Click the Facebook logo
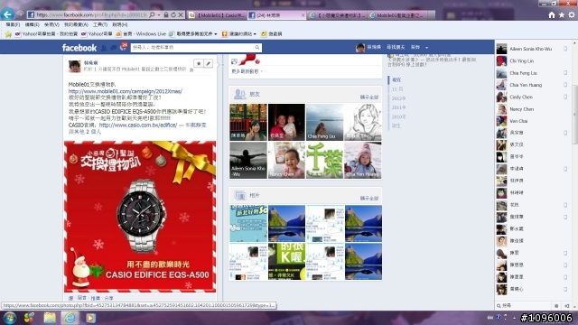The image size is (578, 325). (x=79, y=48)
